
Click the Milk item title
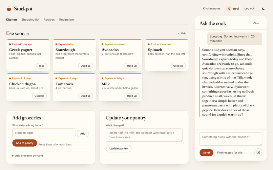pos(106,84)
